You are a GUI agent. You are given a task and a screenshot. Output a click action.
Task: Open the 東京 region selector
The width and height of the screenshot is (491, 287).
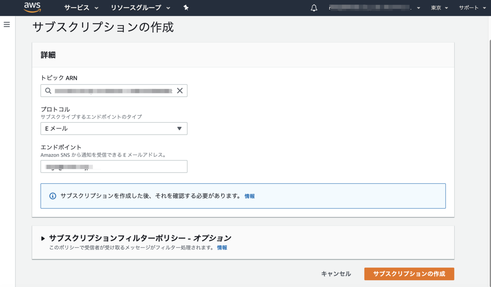439,7
